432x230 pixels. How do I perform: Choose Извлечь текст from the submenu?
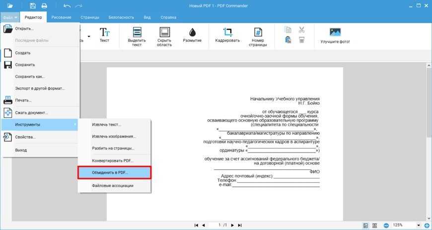pyautogui.click(x=106, y=124)
